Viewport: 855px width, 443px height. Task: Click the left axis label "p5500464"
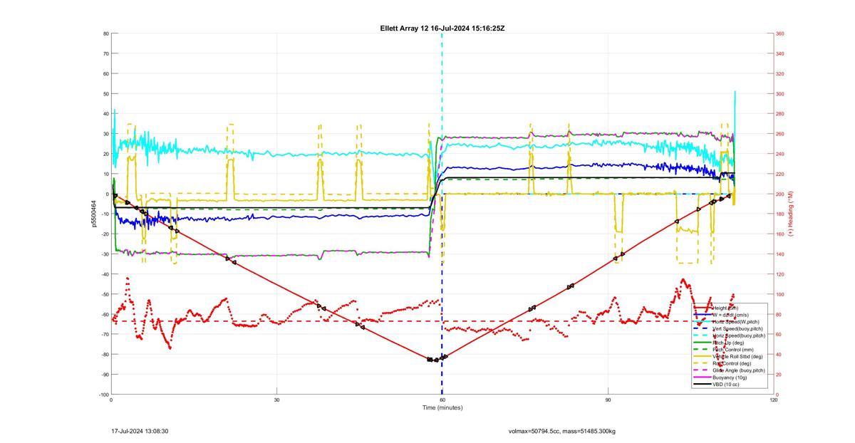pyautogui.click(x=93, y=214)
